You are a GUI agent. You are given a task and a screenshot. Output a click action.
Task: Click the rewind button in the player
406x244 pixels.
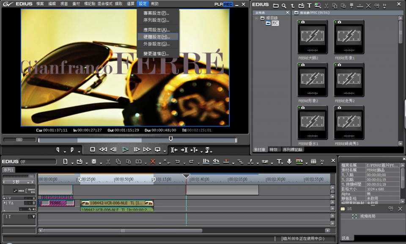[x=103, y=150]
